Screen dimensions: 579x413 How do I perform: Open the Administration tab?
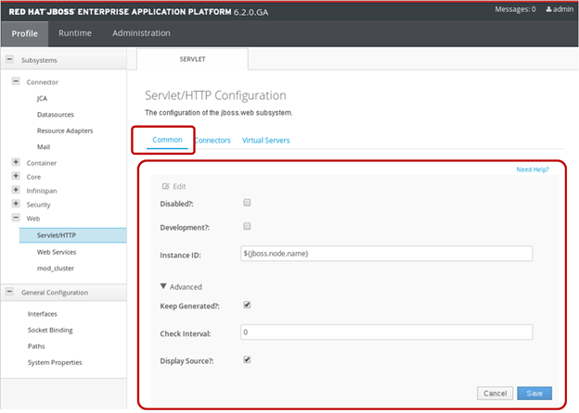(141, 33)
